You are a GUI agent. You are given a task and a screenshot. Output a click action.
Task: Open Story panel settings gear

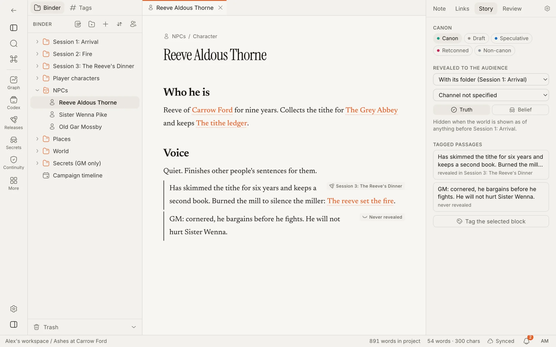[x=547, y=9]
